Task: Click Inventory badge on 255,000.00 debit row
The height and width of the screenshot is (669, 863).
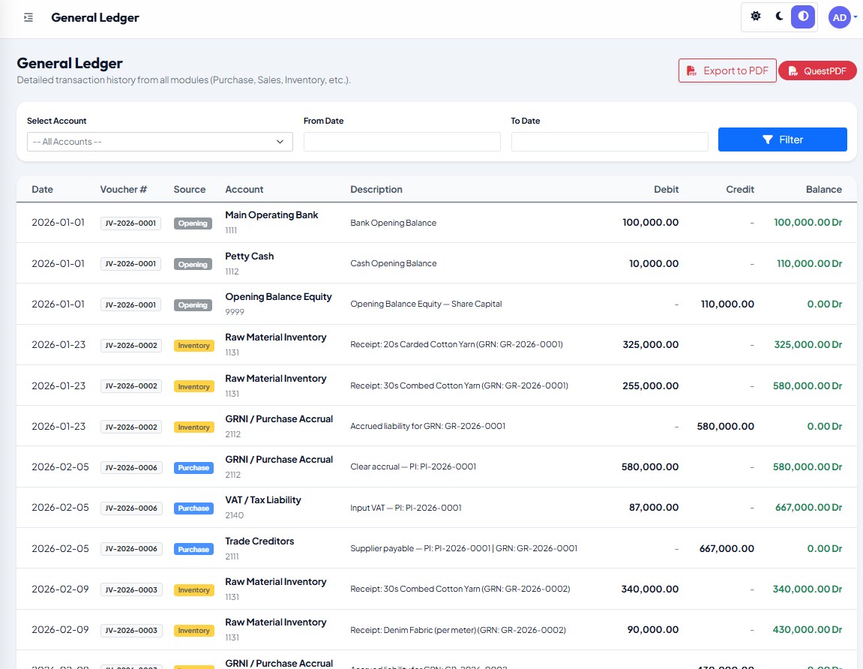Action: coord(193,386)
